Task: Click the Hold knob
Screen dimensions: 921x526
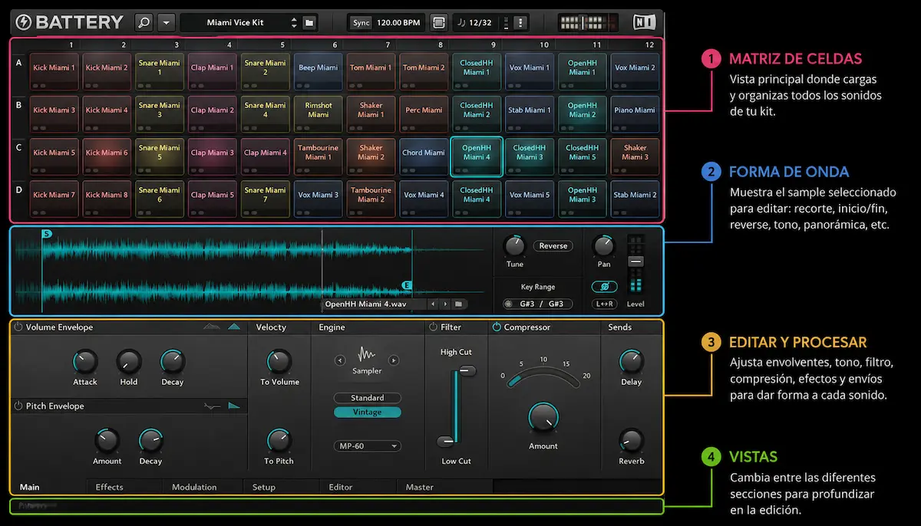Action: [x=129, y=362]
